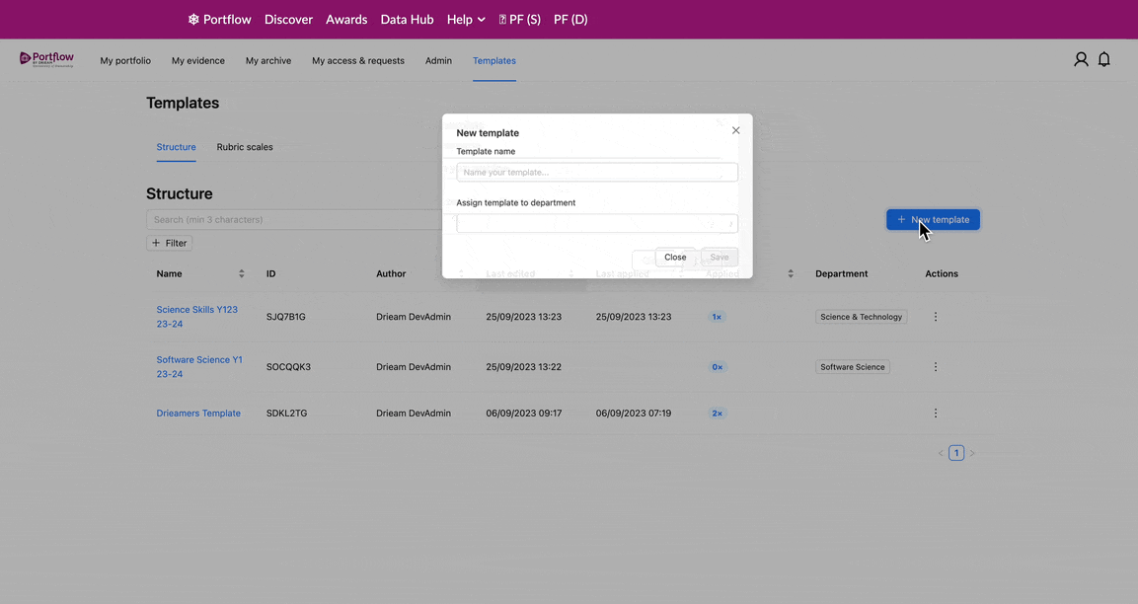Open the Dreamers Template link
Viewport: 1138px width, 604px height.
(x=198, y=413)
